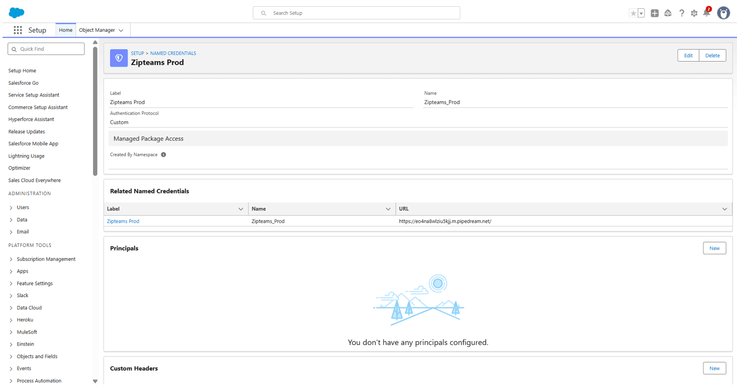737x388 pixels.
Task: Open Hyperforce Assistant
Action: point(31,120)
